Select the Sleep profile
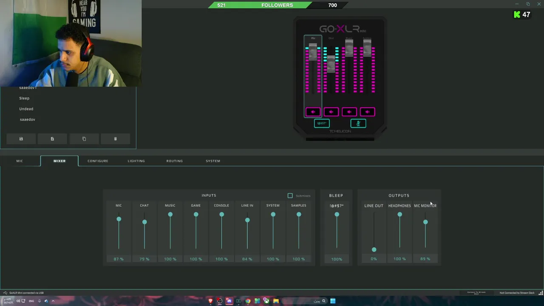 [24, 98]
